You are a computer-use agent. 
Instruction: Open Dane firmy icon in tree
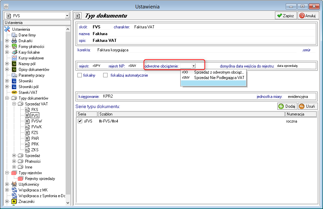(x=14, y=35)
